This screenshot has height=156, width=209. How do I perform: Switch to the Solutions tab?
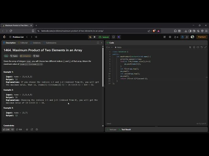(x=35, y=43)
